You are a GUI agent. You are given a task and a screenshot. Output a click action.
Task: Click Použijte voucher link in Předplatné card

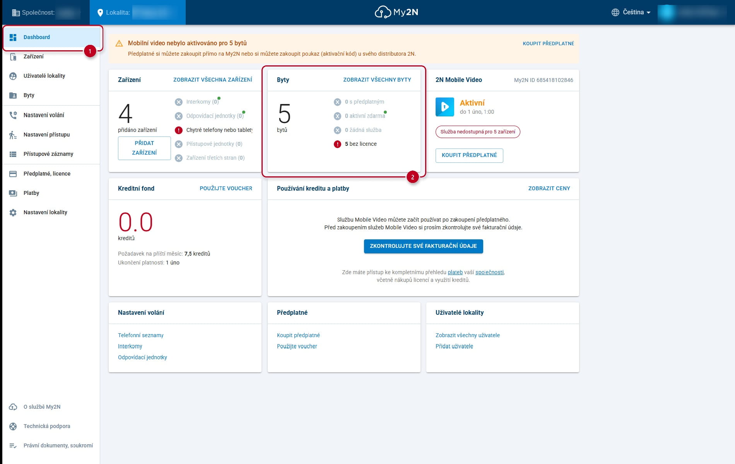(297, 346)
